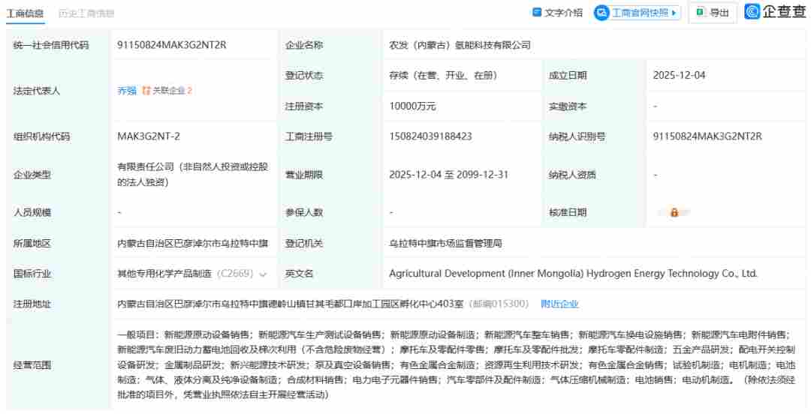Click company name 农发（内蒙古）氢能科技有限公司
Viewport: 811px width, 414px height.
pyautogui.click(x=460, y=45)
